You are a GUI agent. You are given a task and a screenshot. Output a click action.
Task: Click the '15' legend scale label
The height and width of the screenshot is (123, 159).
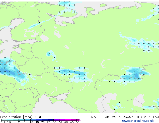[x=37, y=122]
